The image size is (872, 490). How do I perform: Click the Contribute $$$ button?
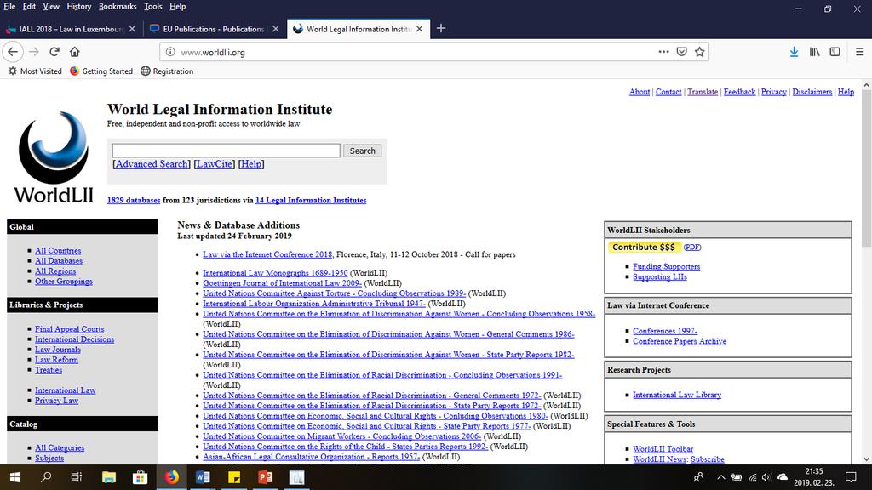coord(644,248)
